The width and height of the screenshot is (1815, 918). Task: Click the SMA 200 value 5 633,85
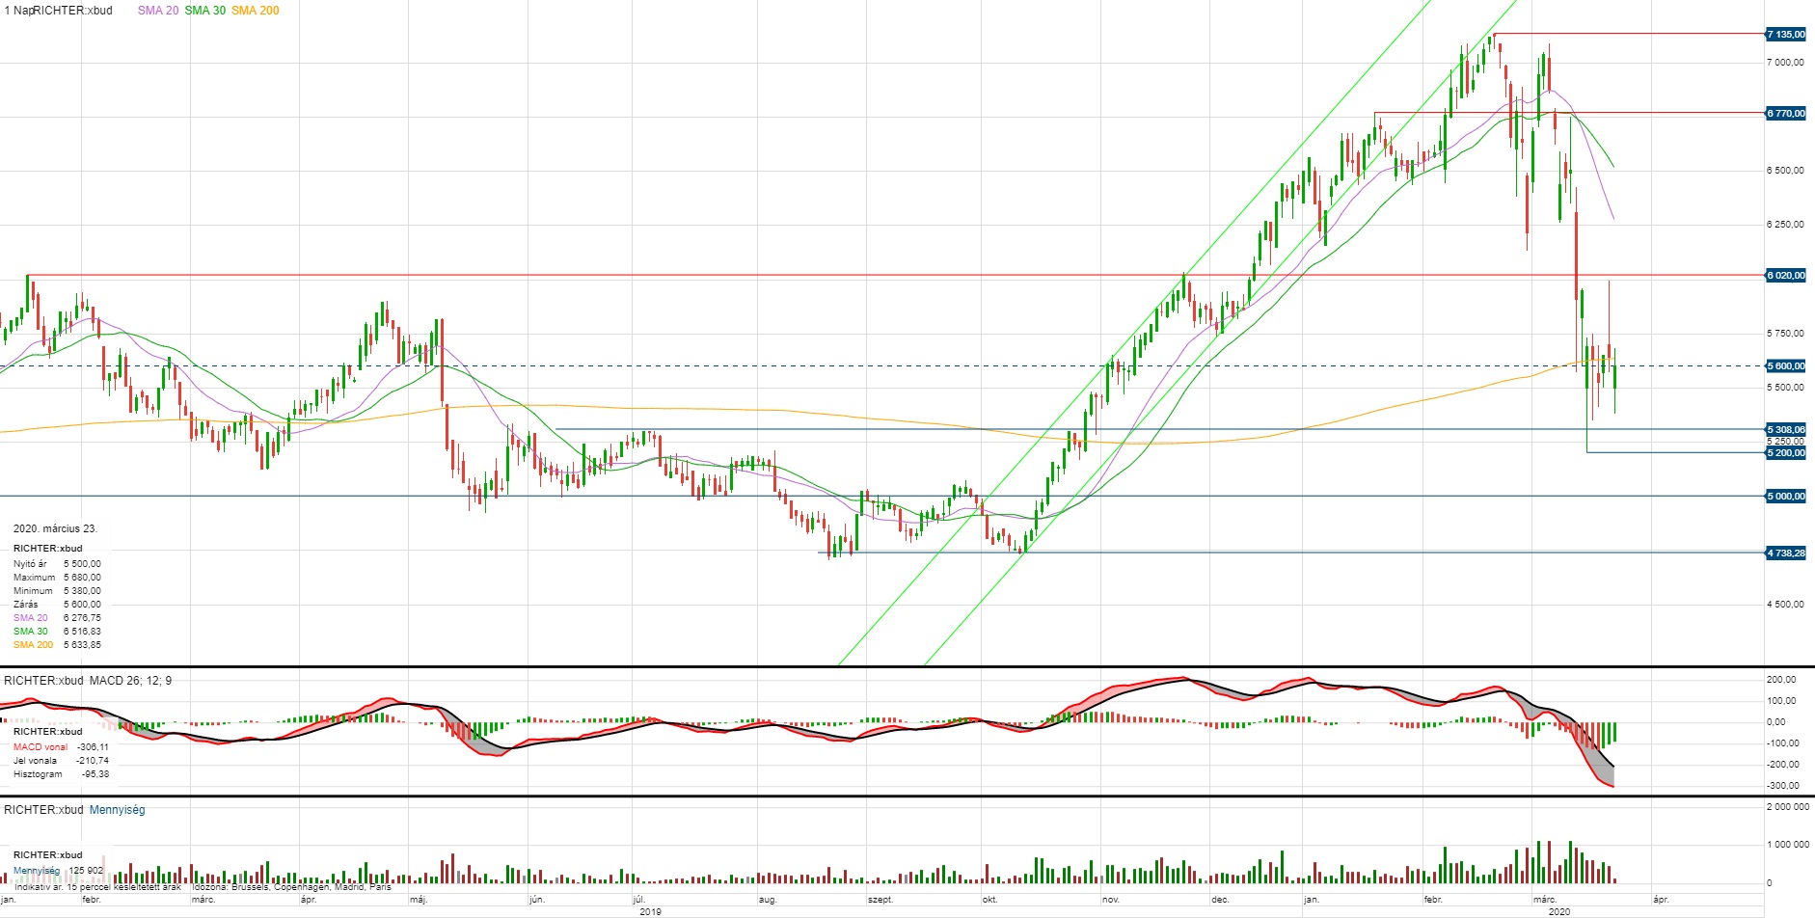pos(82,645)
